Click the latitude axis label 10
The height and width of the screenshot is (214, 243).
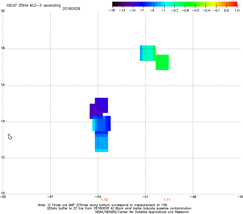[x=3, y=193]
